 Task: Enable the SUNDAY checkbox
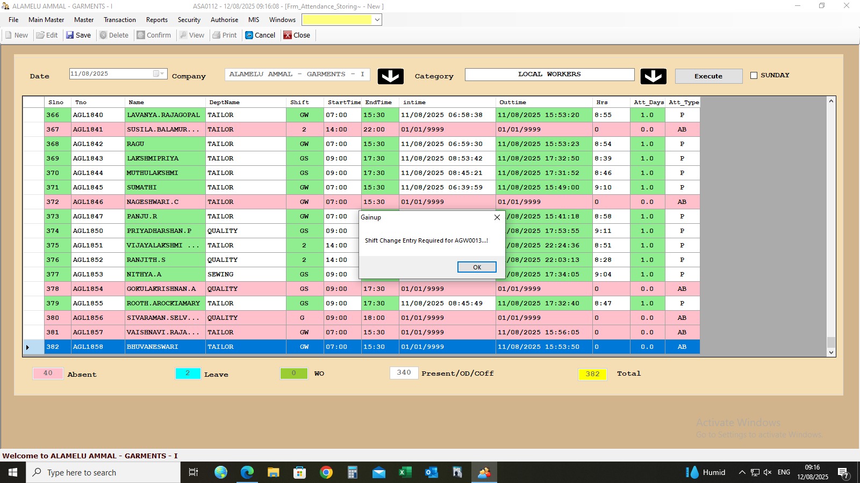pos(754,76)
